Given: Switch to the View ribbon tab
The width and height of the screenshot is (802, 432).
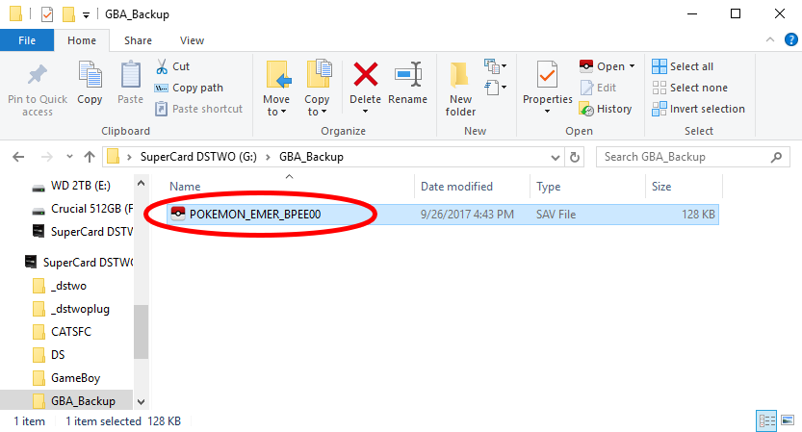Looking at the screenshot, I should click(x=192, y=40).
